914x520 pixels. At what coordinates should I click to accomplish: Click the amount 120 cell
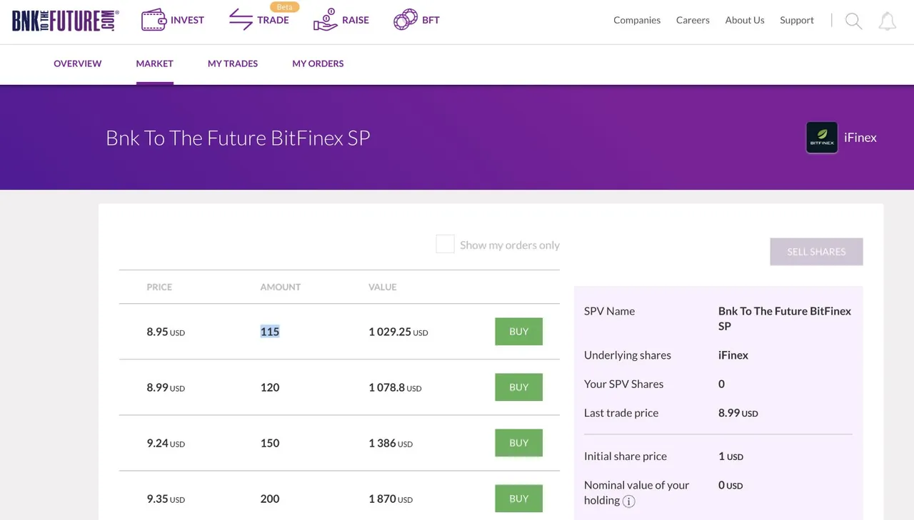tap(270, 387)
